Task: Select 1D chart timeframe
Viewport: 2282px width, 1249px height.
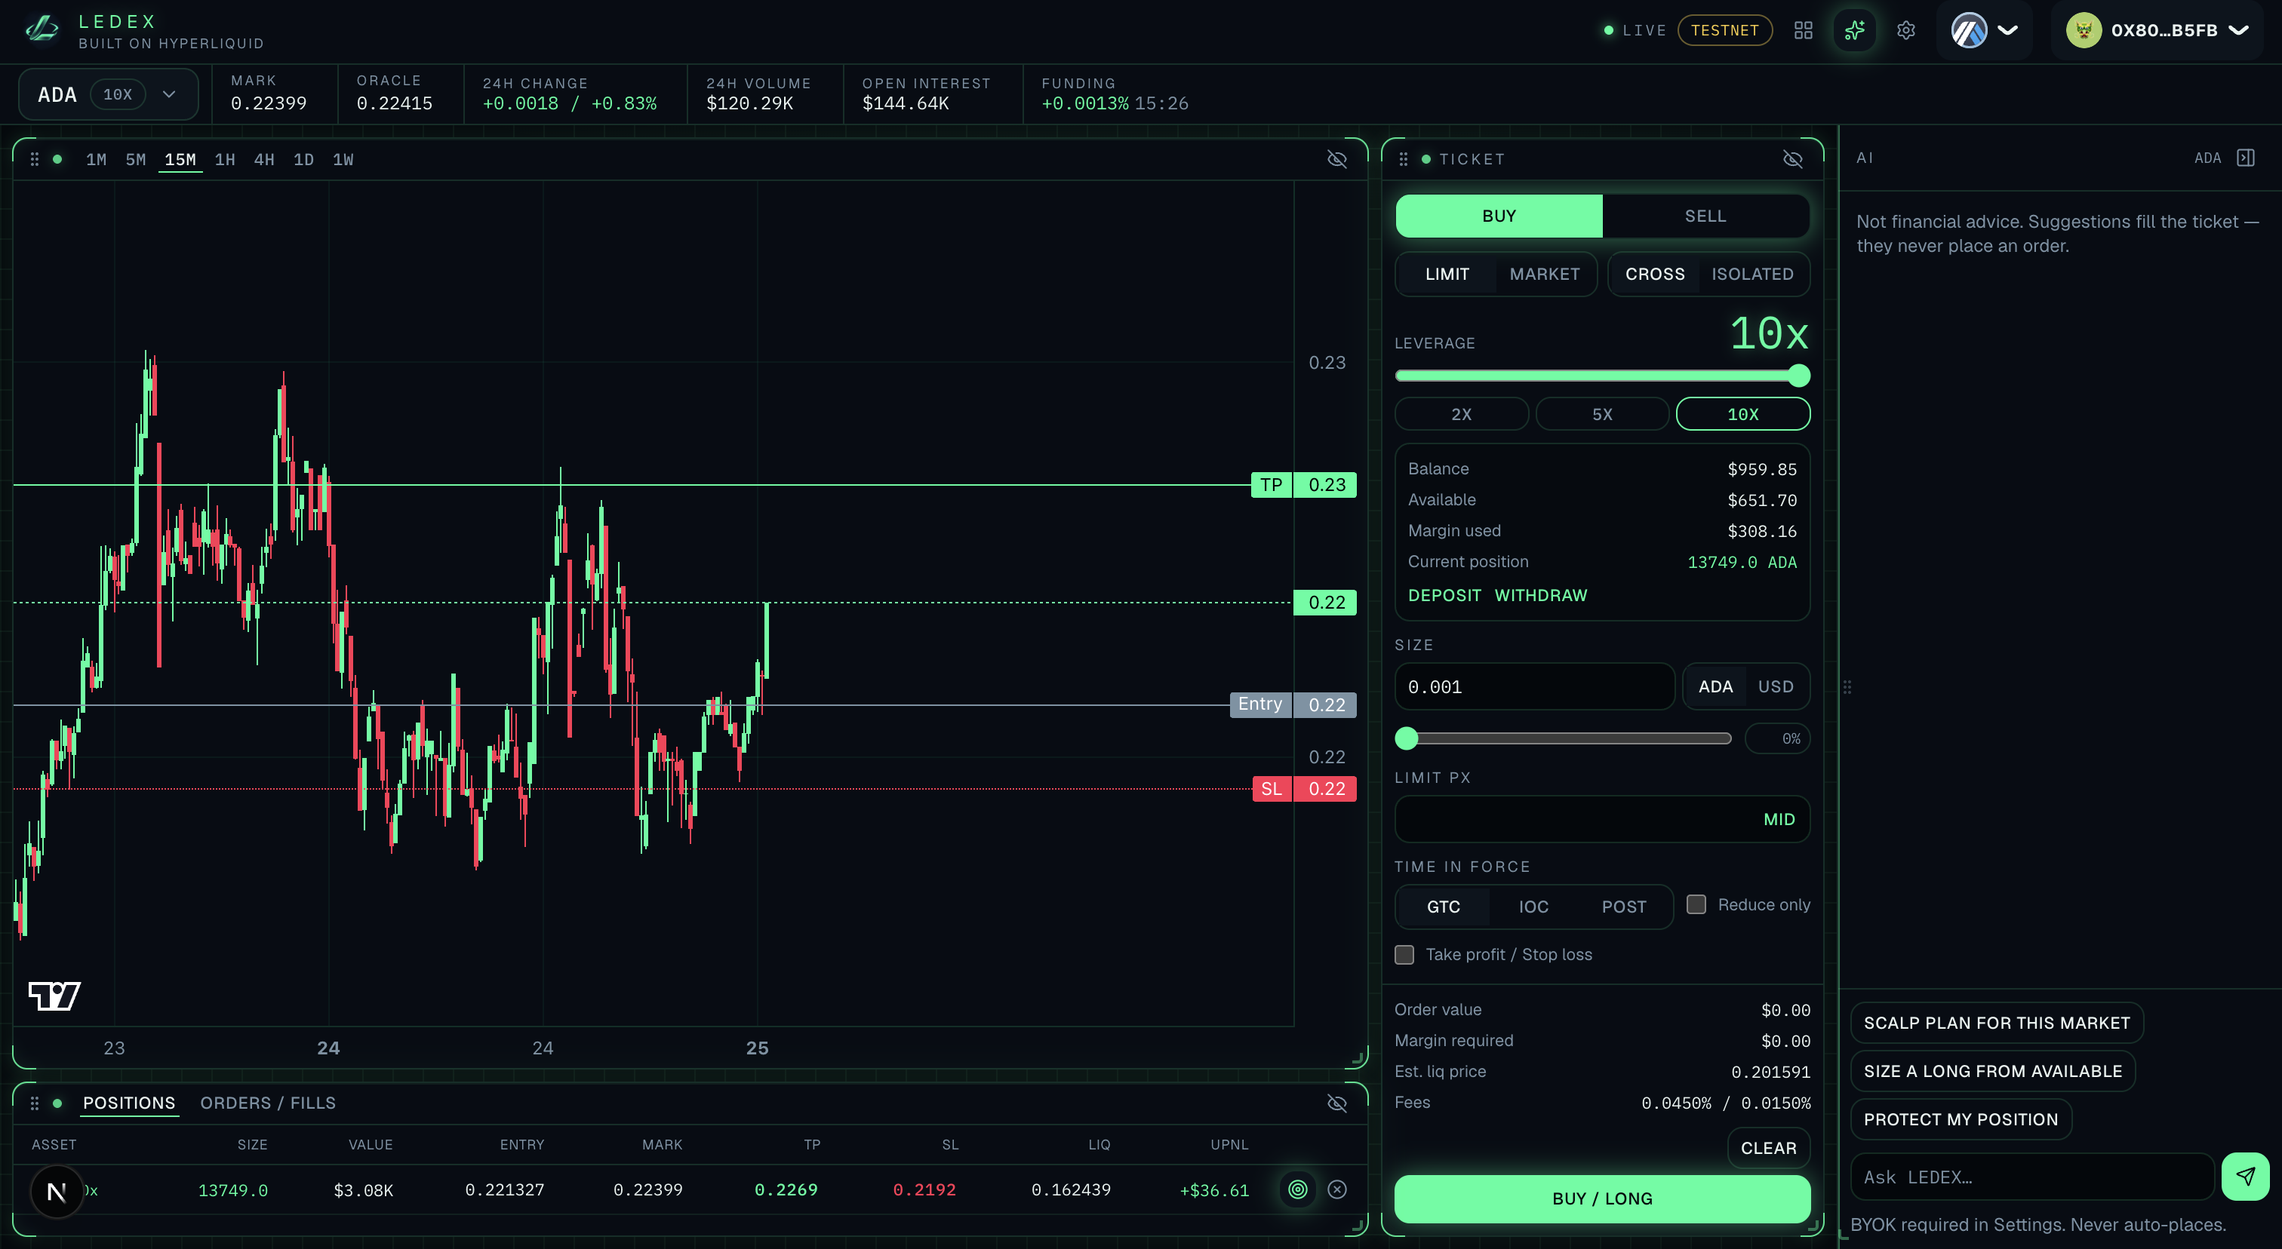Action: click(x=304, y=159)
